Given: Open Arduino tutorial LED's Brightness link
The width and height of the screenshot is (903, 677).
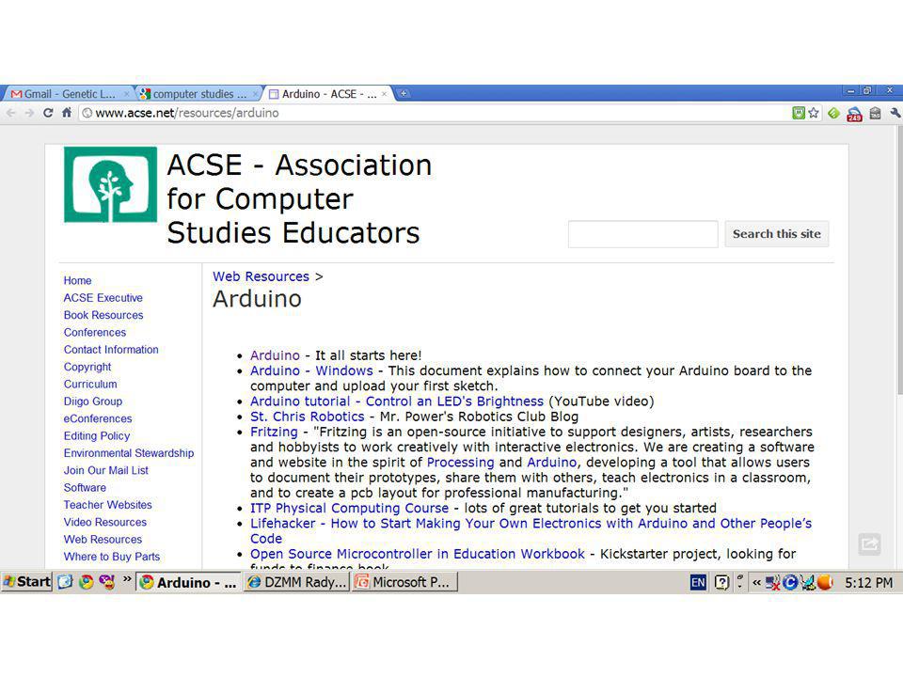Looking at the screenshot, I should pyautogui.click(x=397, y=401).
